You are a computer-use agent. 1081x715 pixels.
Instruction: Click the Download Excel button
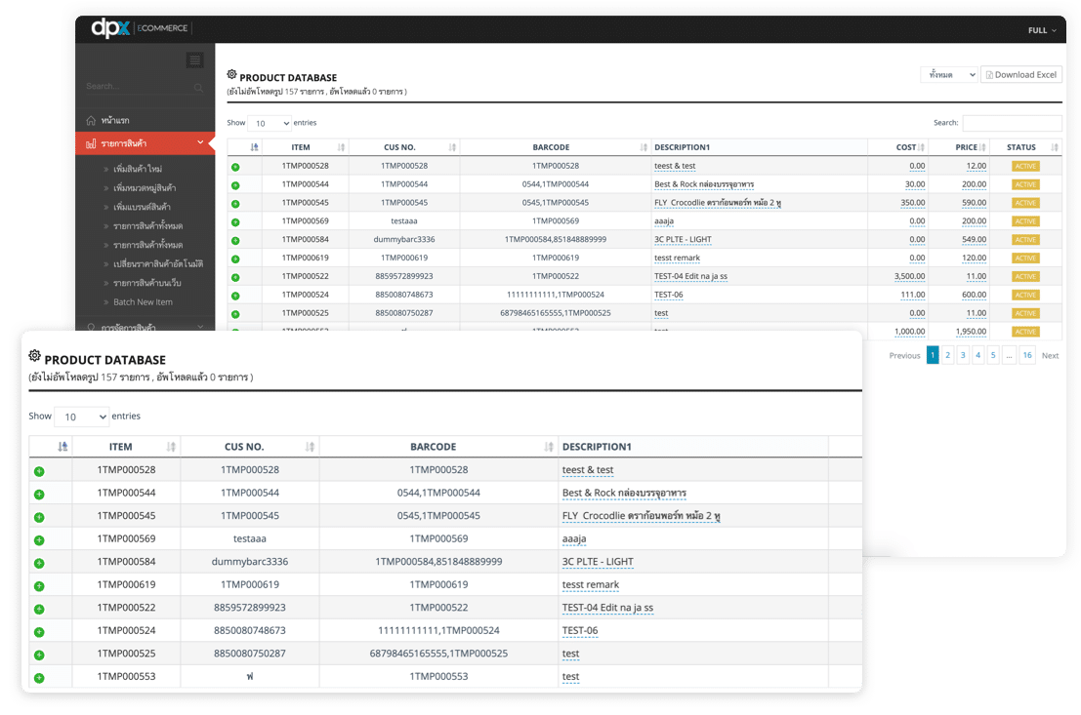point(1020,75)
